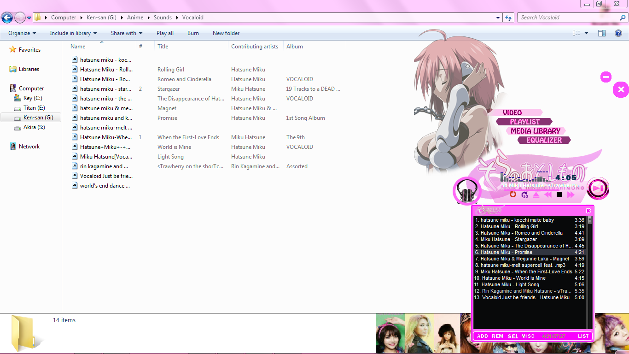Open the EQUALIZER panel
The height and width of the screenshot is (354, 629).
544,140
